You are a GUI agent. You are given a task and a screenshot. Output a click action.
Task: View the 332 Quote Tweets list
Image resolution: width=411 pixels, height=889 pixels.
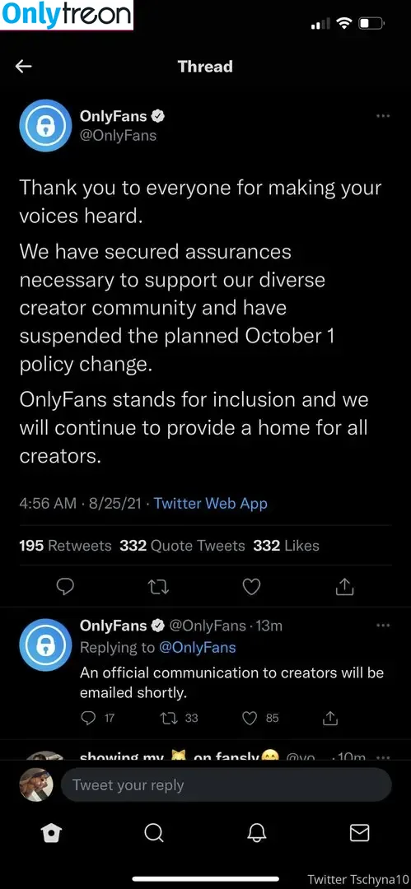tap(182, 546)
